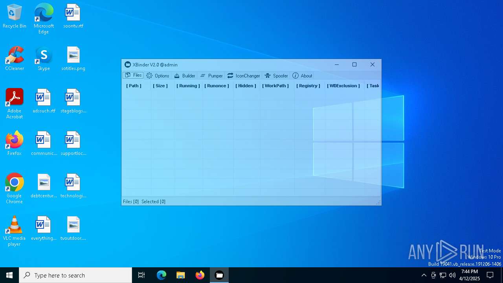The image size is (503, 283).
Task: Launch Firefox from the taskbar
Action: point(200,275)
